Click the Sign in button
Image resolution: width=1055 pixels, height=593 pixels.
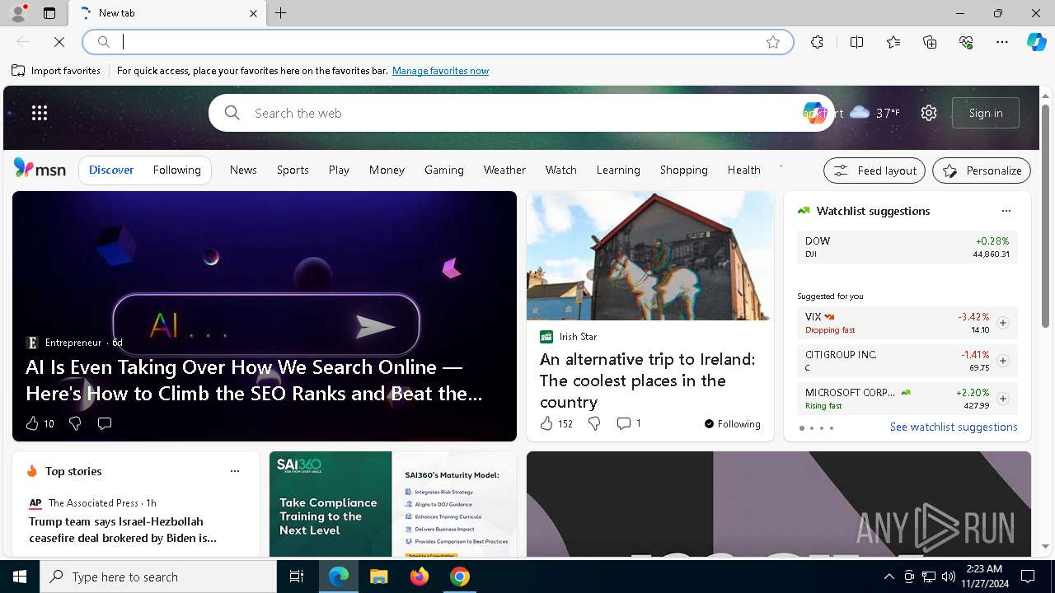coord(986,113)
